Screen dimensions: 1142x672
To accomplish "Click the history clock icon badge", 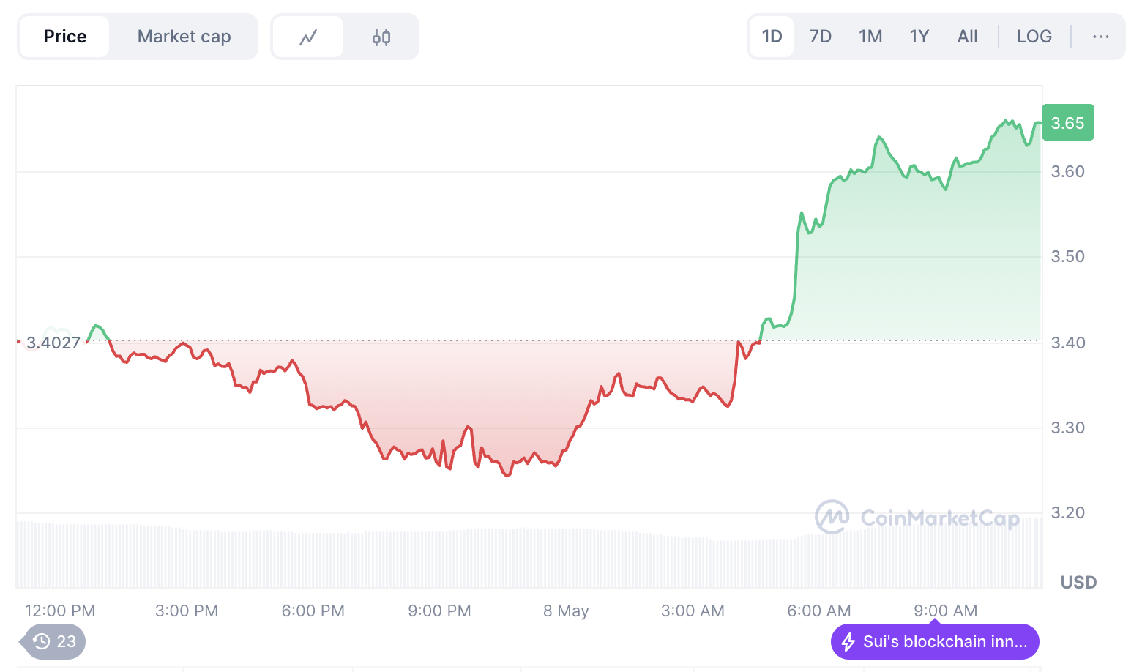I will point(42,641).
